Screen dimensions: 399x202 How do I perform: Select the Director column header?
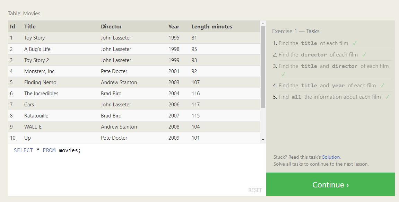pos(111,26)
